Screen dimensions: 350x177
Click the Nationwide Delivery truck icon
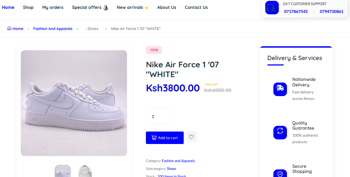point(280,89)
